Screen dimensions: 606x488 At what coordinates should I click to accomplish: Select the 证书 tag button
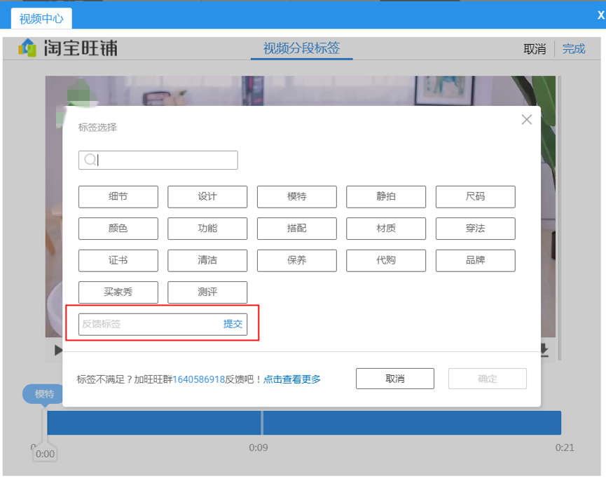[x=118, y=260]
